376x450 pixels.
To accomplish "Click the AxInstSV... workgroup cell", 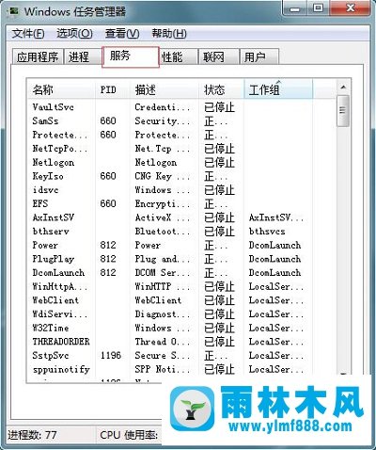I will [276, 217].
